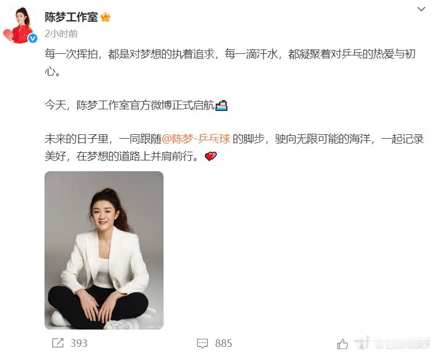
Task: Open the comments speech bubble icon
Action: [202, 344]
